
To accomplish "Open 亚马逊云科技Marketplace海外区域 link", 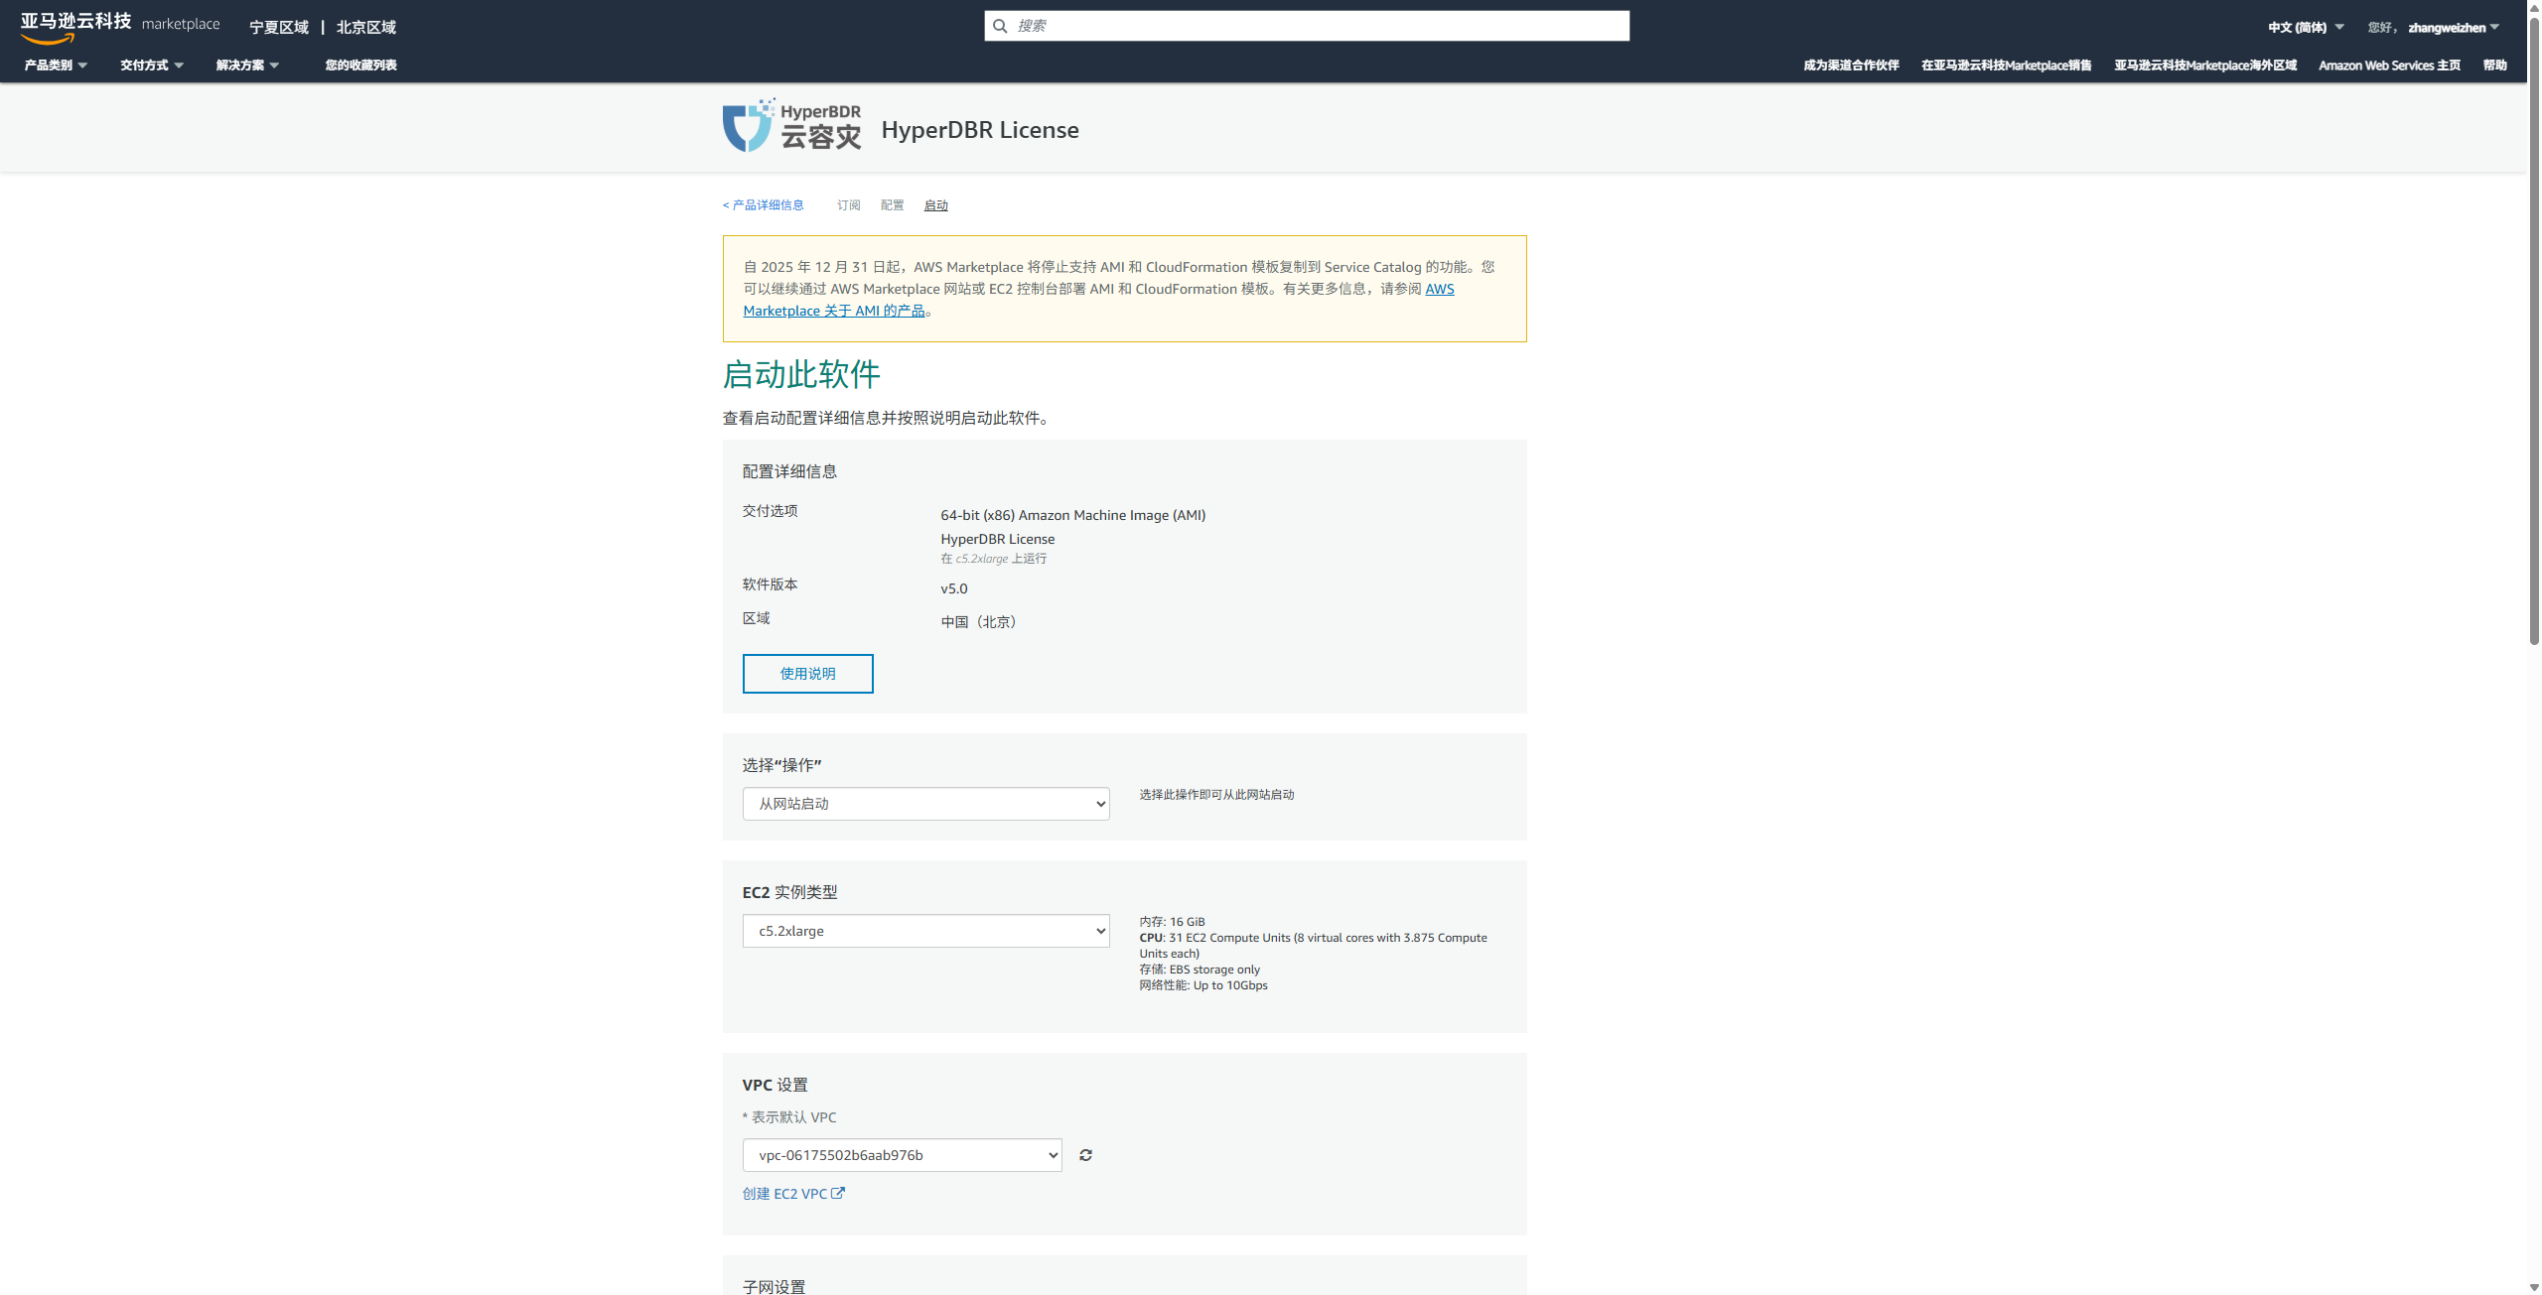I will point(2205,65).
